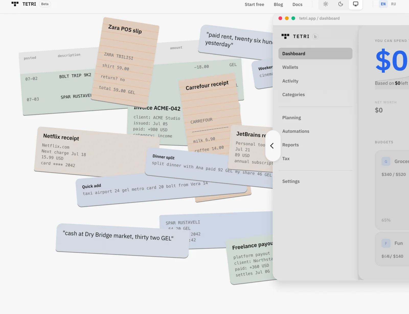The width and height of the screenshot is (409, 314).
Task: Select RU language
Action: pos(393,4)
